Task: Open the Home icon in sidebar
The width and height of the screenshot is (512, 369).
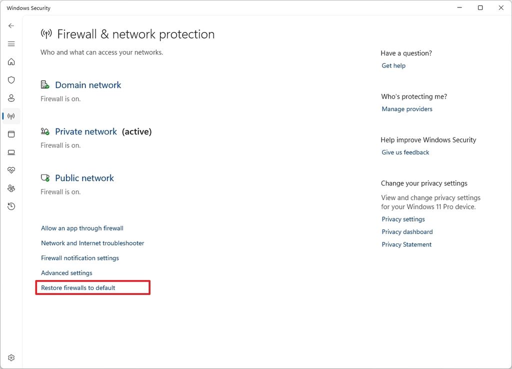Action: click(11, 61)
